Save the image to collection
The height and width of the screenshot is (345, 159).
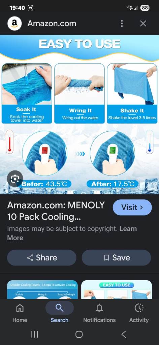coord(116,258)
